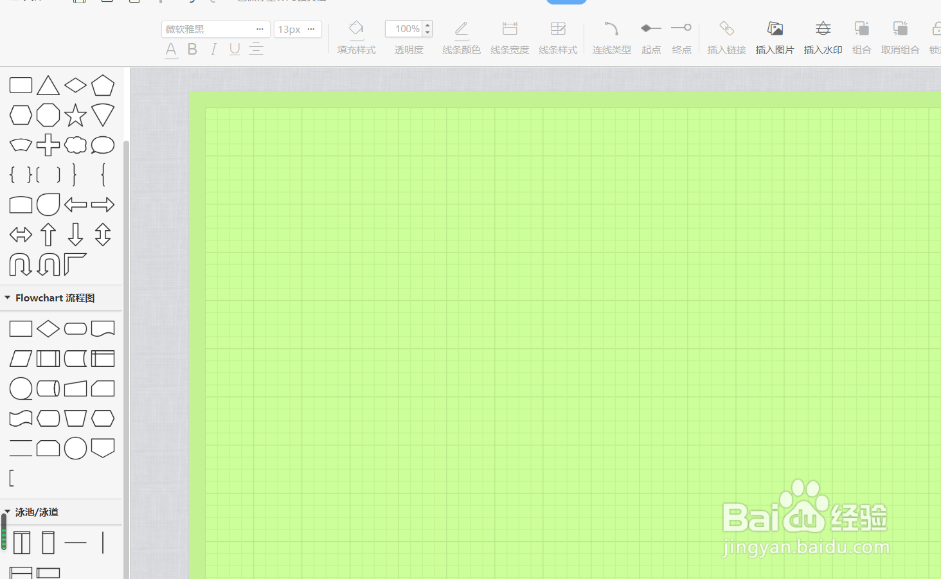Click insert image (插入图片) tool
The image size is (941, 579).
[x=775, y=37]
